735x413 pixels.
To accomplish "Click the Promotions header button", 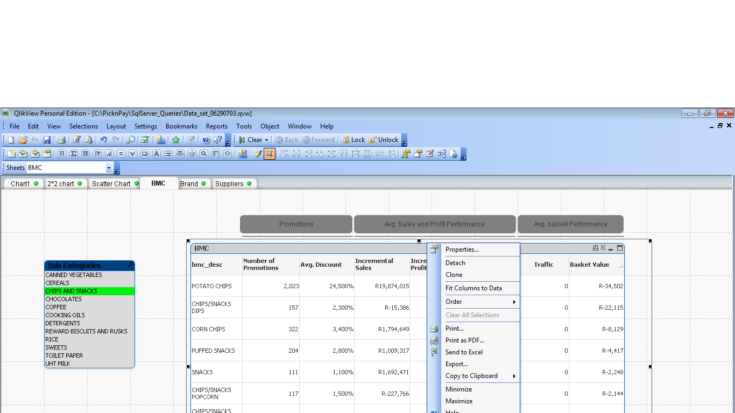I will click(296, 224).
